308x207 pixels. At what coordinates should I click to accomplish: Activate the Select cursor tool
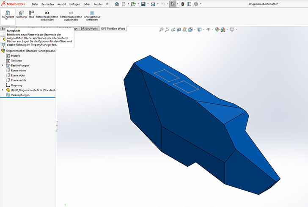point(173,4)
